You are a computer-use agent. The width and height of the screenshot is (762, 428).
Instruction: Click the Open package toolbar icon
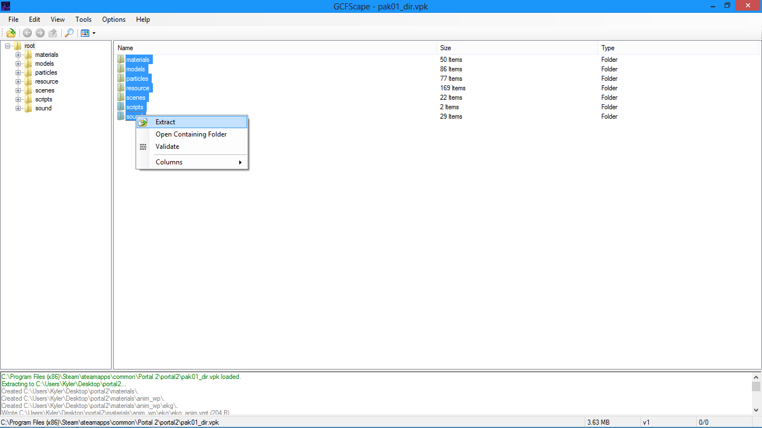tap(11, 33)
